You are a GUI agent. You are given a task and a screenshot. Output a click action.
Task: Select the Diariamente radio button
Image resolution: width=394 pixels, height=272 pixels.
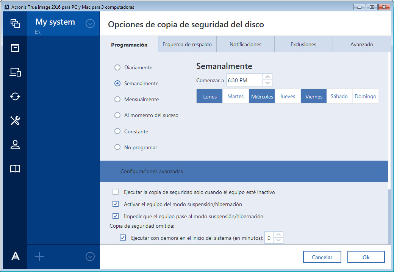(117, 67)
